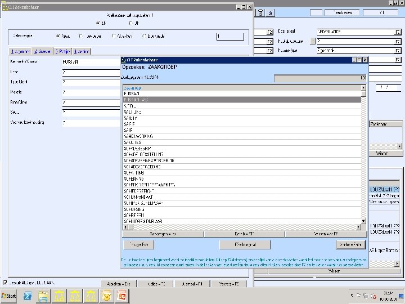Select the EN radio button

[x=97, y=23]
